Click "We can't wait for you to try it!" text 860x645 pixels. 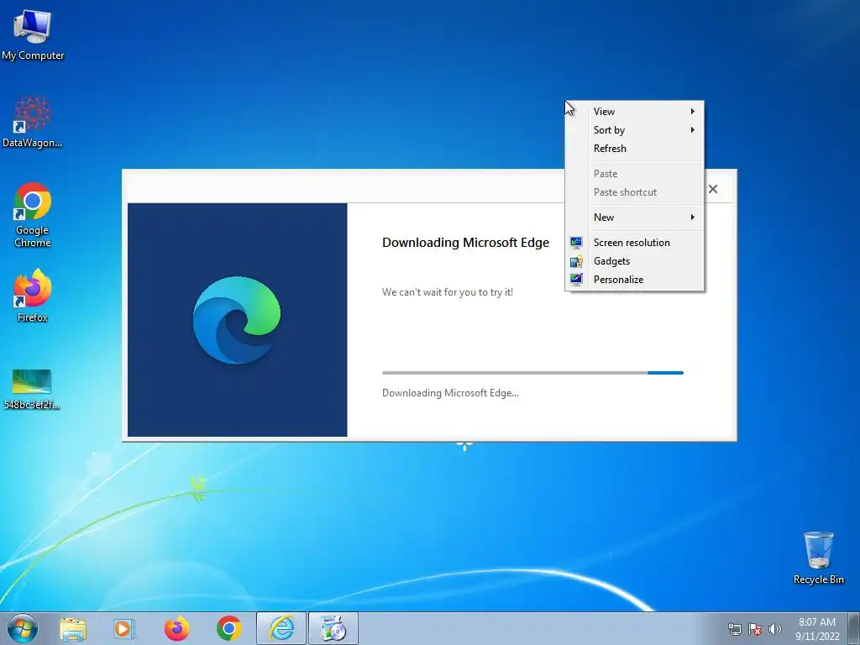pos(448,292)
